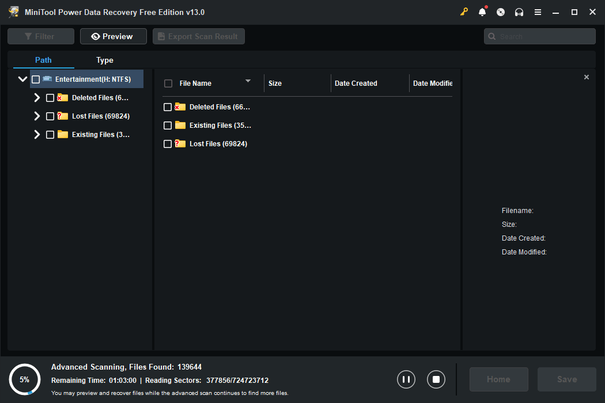Expand the Deleted Files tree node

point(37,97)
